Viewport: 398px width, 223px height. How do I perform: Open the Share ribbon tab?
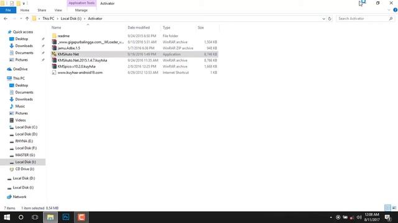point(42,10)
